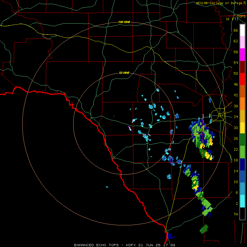The width and height of the screenshot is (247, 247).
Task: Click the 17:08 time stamp
Action: point(169,245)
